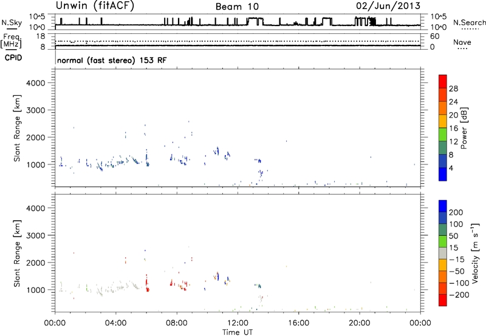Pick the yellow segment between 16 and 20 dB
Image resolution: width=486 pixels, height=336 pixels.
point(443,121)
